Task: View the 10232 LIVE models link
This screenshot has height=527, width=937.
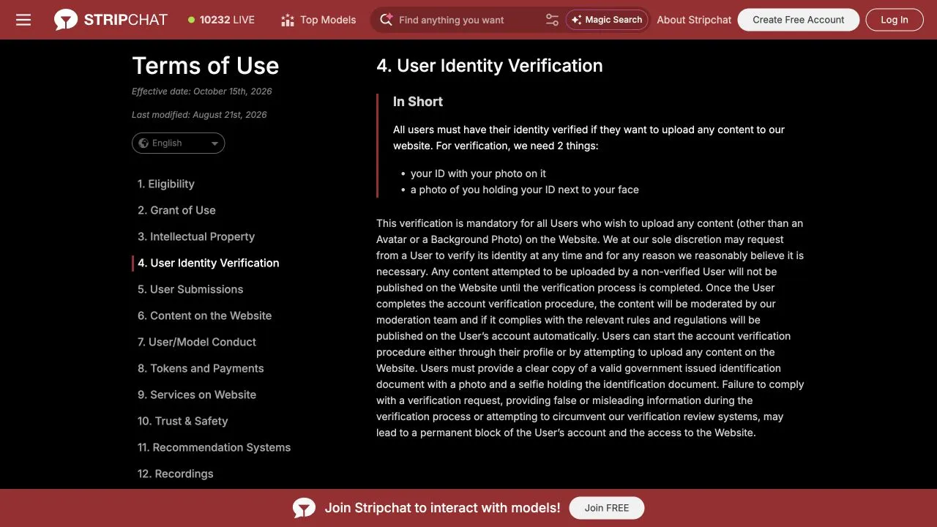Action: (221, 20)
